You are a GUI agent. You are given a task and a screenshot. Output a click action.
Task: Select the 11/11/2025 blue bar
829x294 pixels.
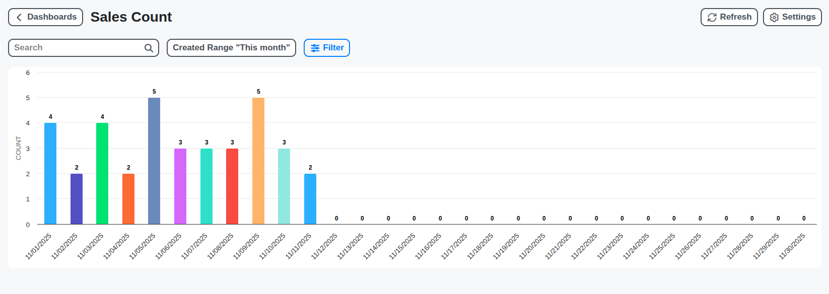click(x=310, y=199)
